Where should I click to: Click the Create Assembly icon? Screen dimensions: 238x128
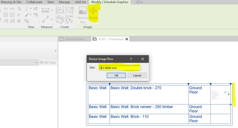[x=60, y=10]
